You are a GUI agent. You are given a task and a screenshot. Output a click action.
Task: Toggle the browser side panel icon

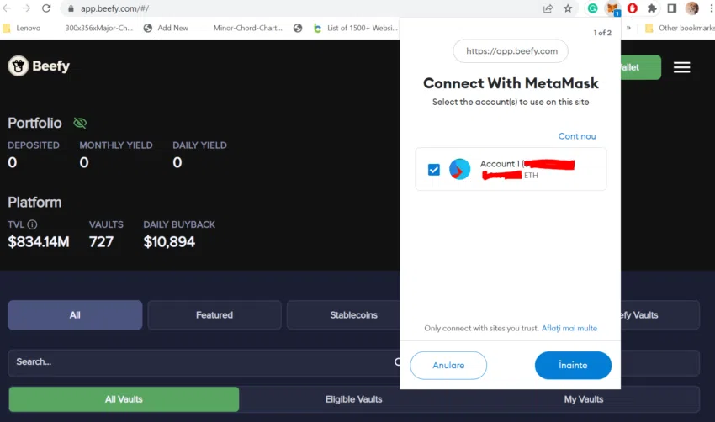click(672, 8)
